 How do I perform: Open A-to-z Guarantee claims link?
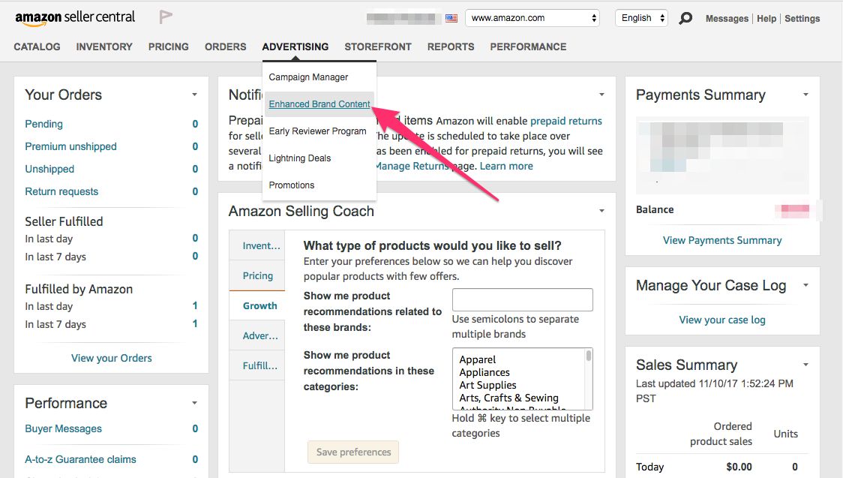[80, 459]
